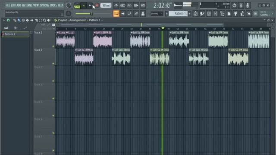Show automation clips in the picker panel
The height and width of the screenshot is (155, 276).
25,28
